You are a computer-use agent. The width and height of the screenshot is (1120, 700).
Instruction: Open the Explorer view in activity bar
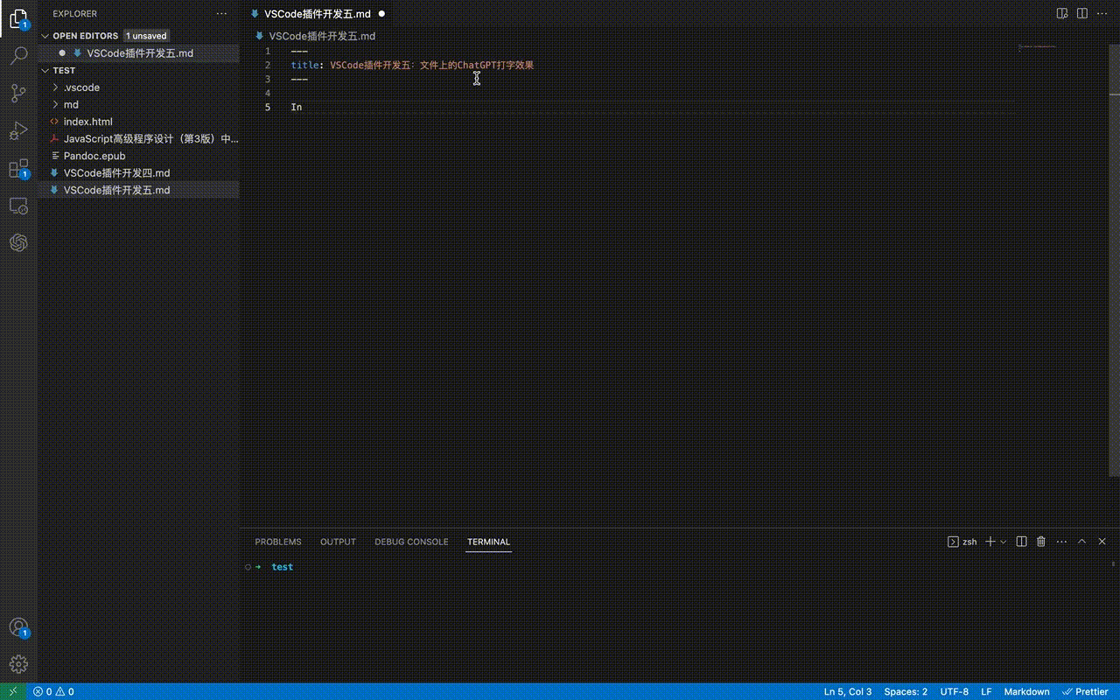(18, 17)
